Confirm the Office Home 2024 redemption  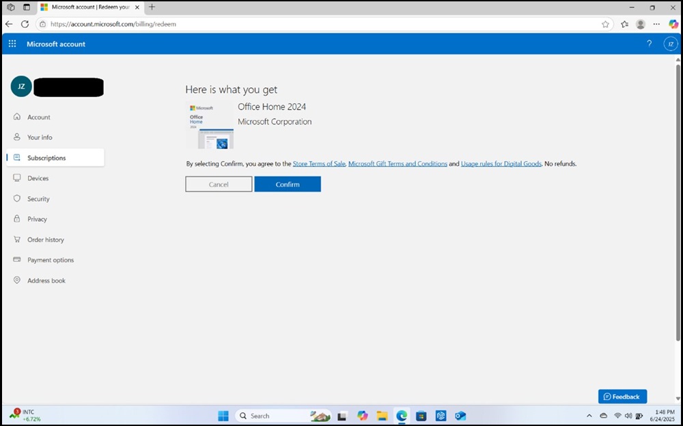pos(288,184)
